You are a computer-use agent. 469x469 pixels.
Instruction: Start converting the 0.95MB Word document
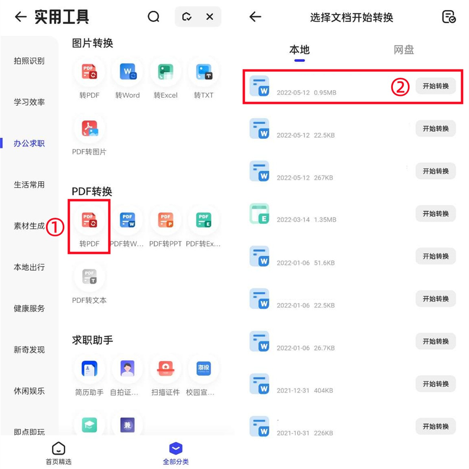435,86
